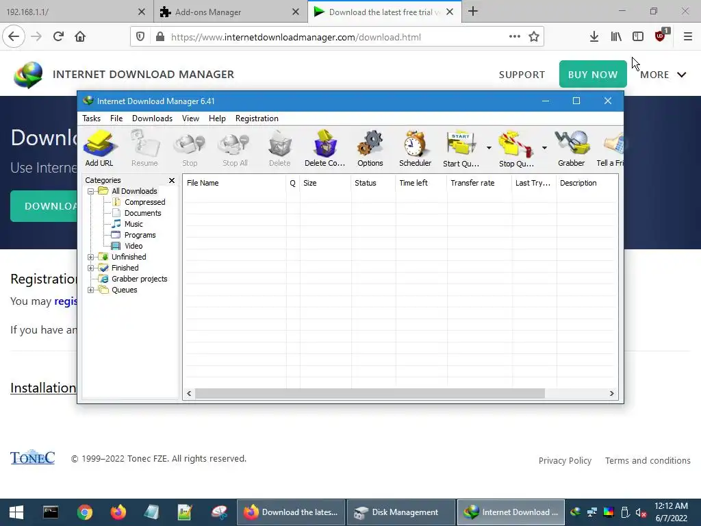The image size is (701, 526).
Task: Click the Stop Queue icon
Action: click(x=516, y=149)
